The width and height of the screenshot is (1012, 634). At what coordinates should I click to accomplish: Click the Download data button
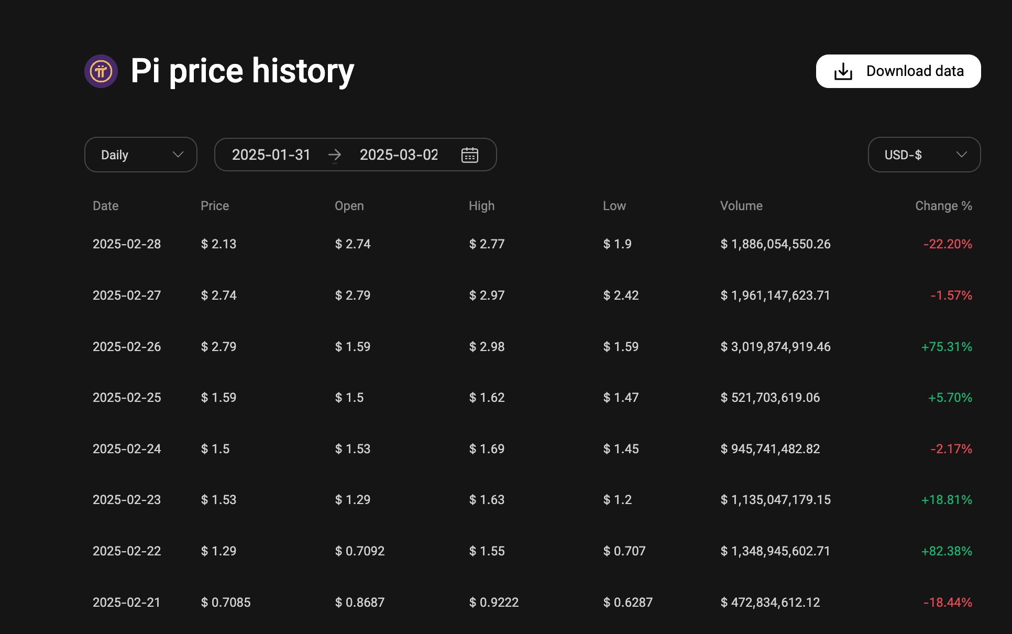[x=898, y=71]
